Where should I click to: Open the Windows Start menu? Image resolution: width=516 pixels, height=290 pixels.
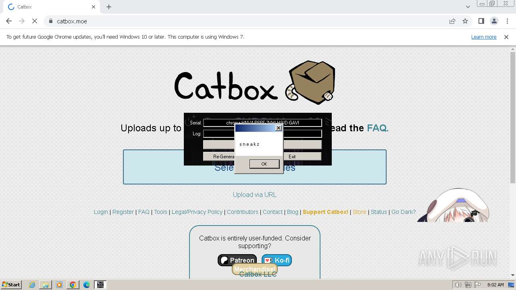point(11,284)
